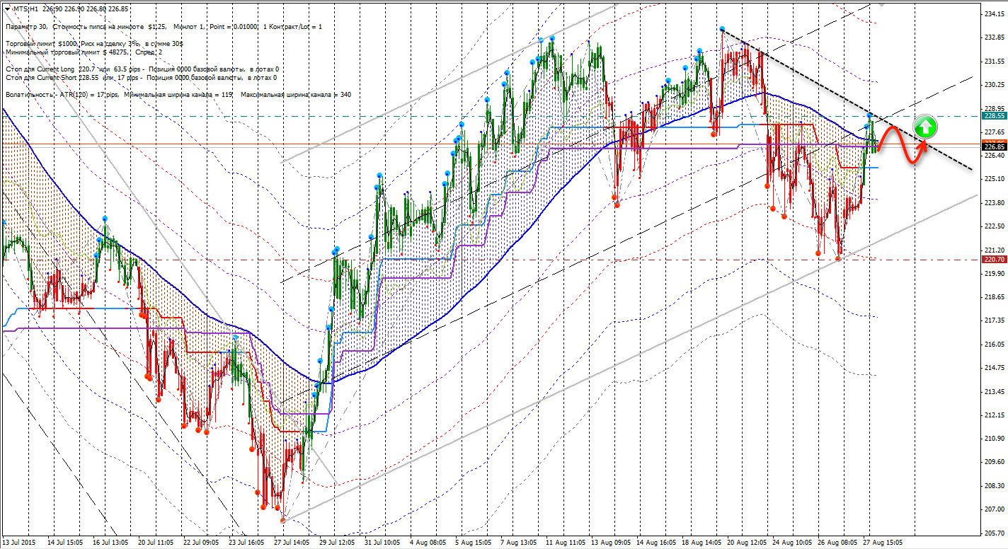
Task: Click the '29 Jul 12:05' time axis label
Action: [x=338, y=542]
